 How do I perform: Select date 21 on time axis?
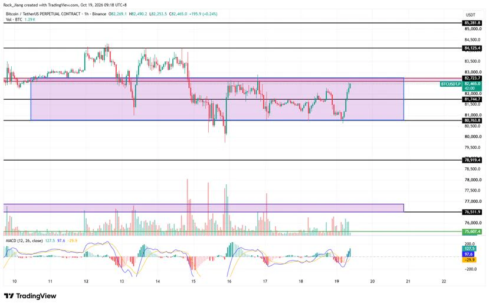(408, 281)
